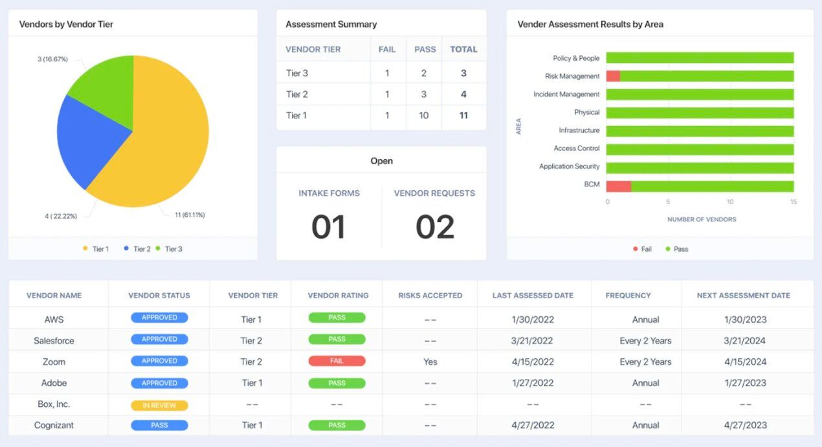Open the RISKS ACCEPTED column header options
The width and height of the screenshot is (822, 447).
(x=430, y=295)
